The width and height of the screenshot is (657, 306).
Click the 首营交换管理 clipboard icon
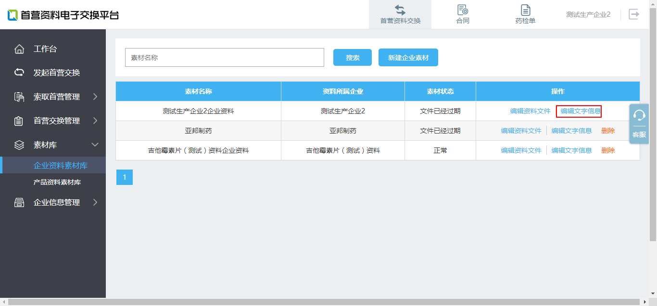tap(19, 121)
